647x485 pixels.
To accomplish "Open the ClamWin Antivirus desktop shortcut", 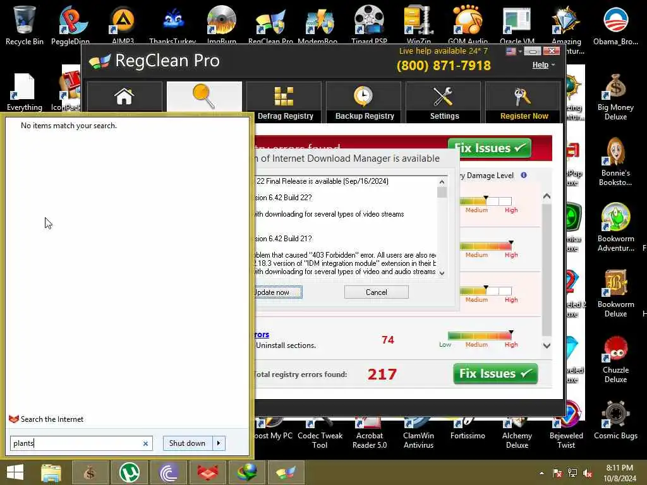I will 418,433.
